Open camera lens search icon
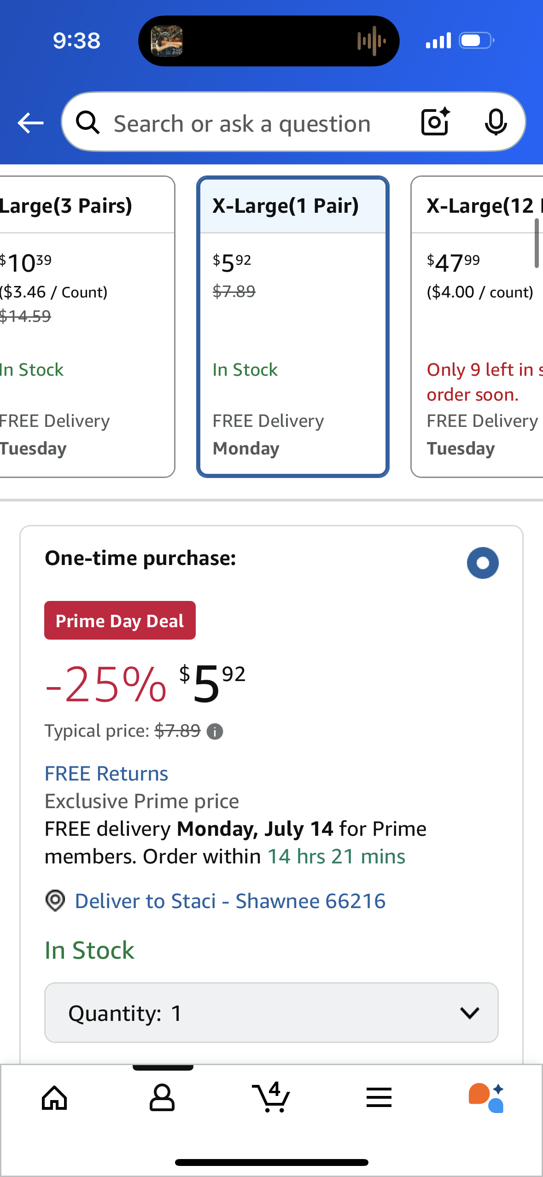543x1177 pixels. [435, 122]
